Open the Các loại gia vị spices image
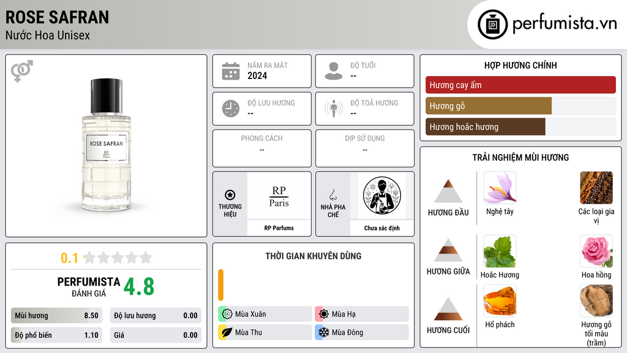The image size is (627, 353). pos(596,188)
